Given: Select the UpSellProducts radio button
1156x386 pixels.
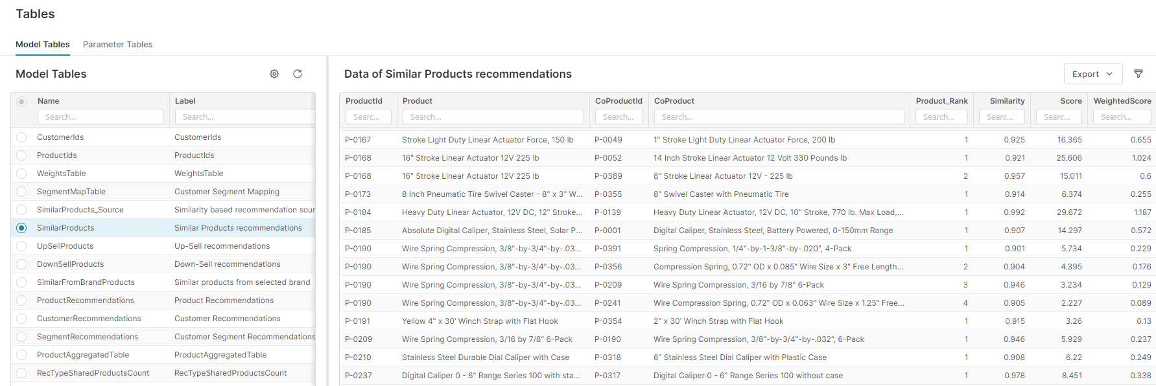Looking at the screenshot, I should click(x=21, y=246).
